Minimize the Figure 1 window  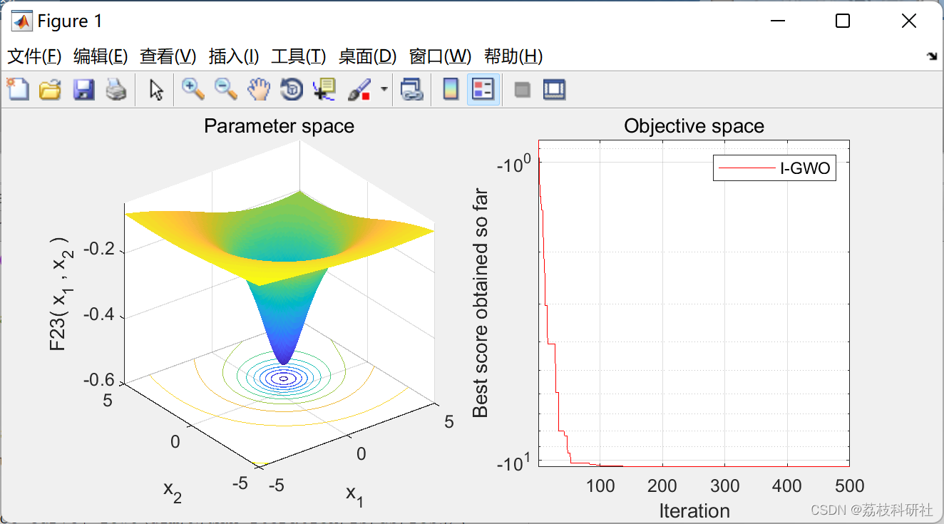click(777, 21)
